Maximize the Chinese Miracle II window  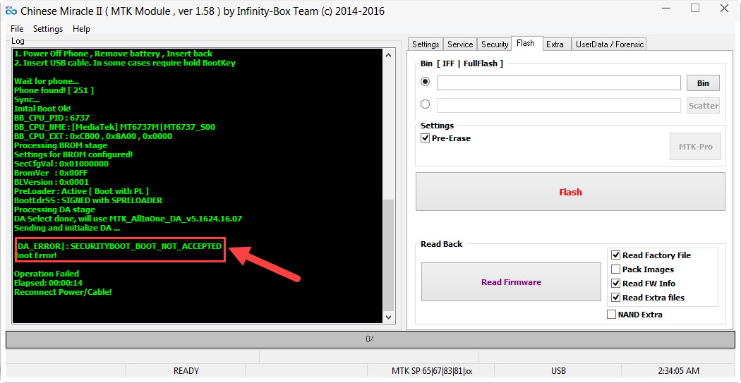[695, 8]
